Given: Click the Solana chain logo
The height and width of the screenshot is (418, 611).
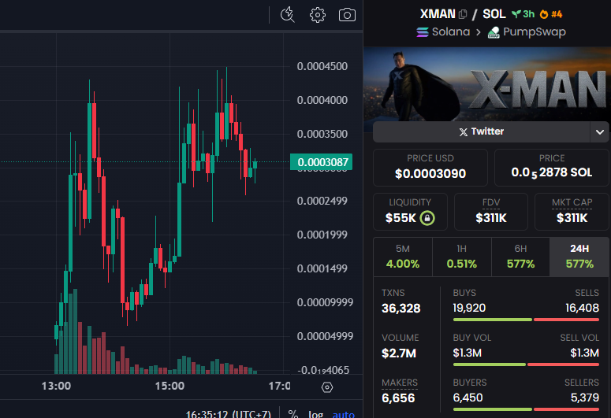Looking at the screenshot, I should (423, 32).
